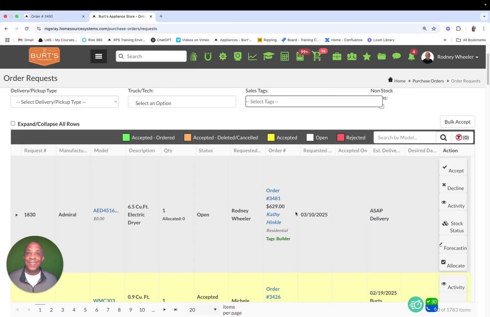Expand row for request 1830

tap(16, 215)
